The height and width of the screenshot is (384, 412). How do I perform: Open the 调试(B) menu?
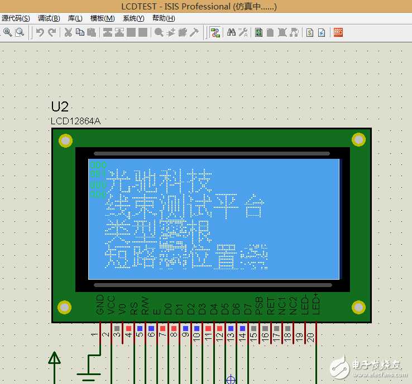pyautogui.click(x=49, y=18)
